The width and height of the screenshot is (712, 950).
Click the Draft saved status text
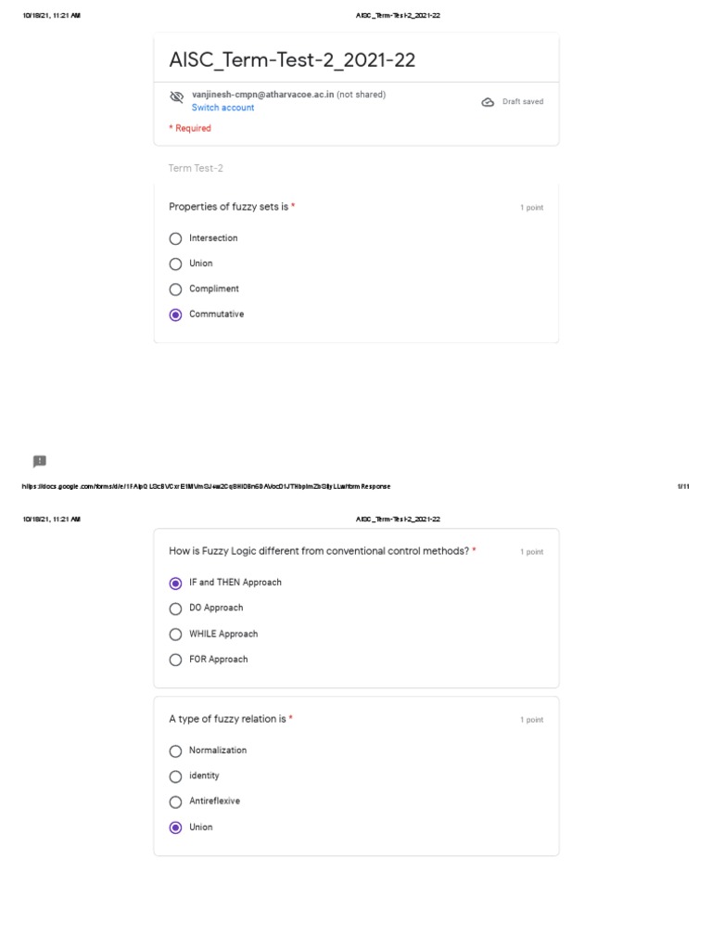click(523, 102)
